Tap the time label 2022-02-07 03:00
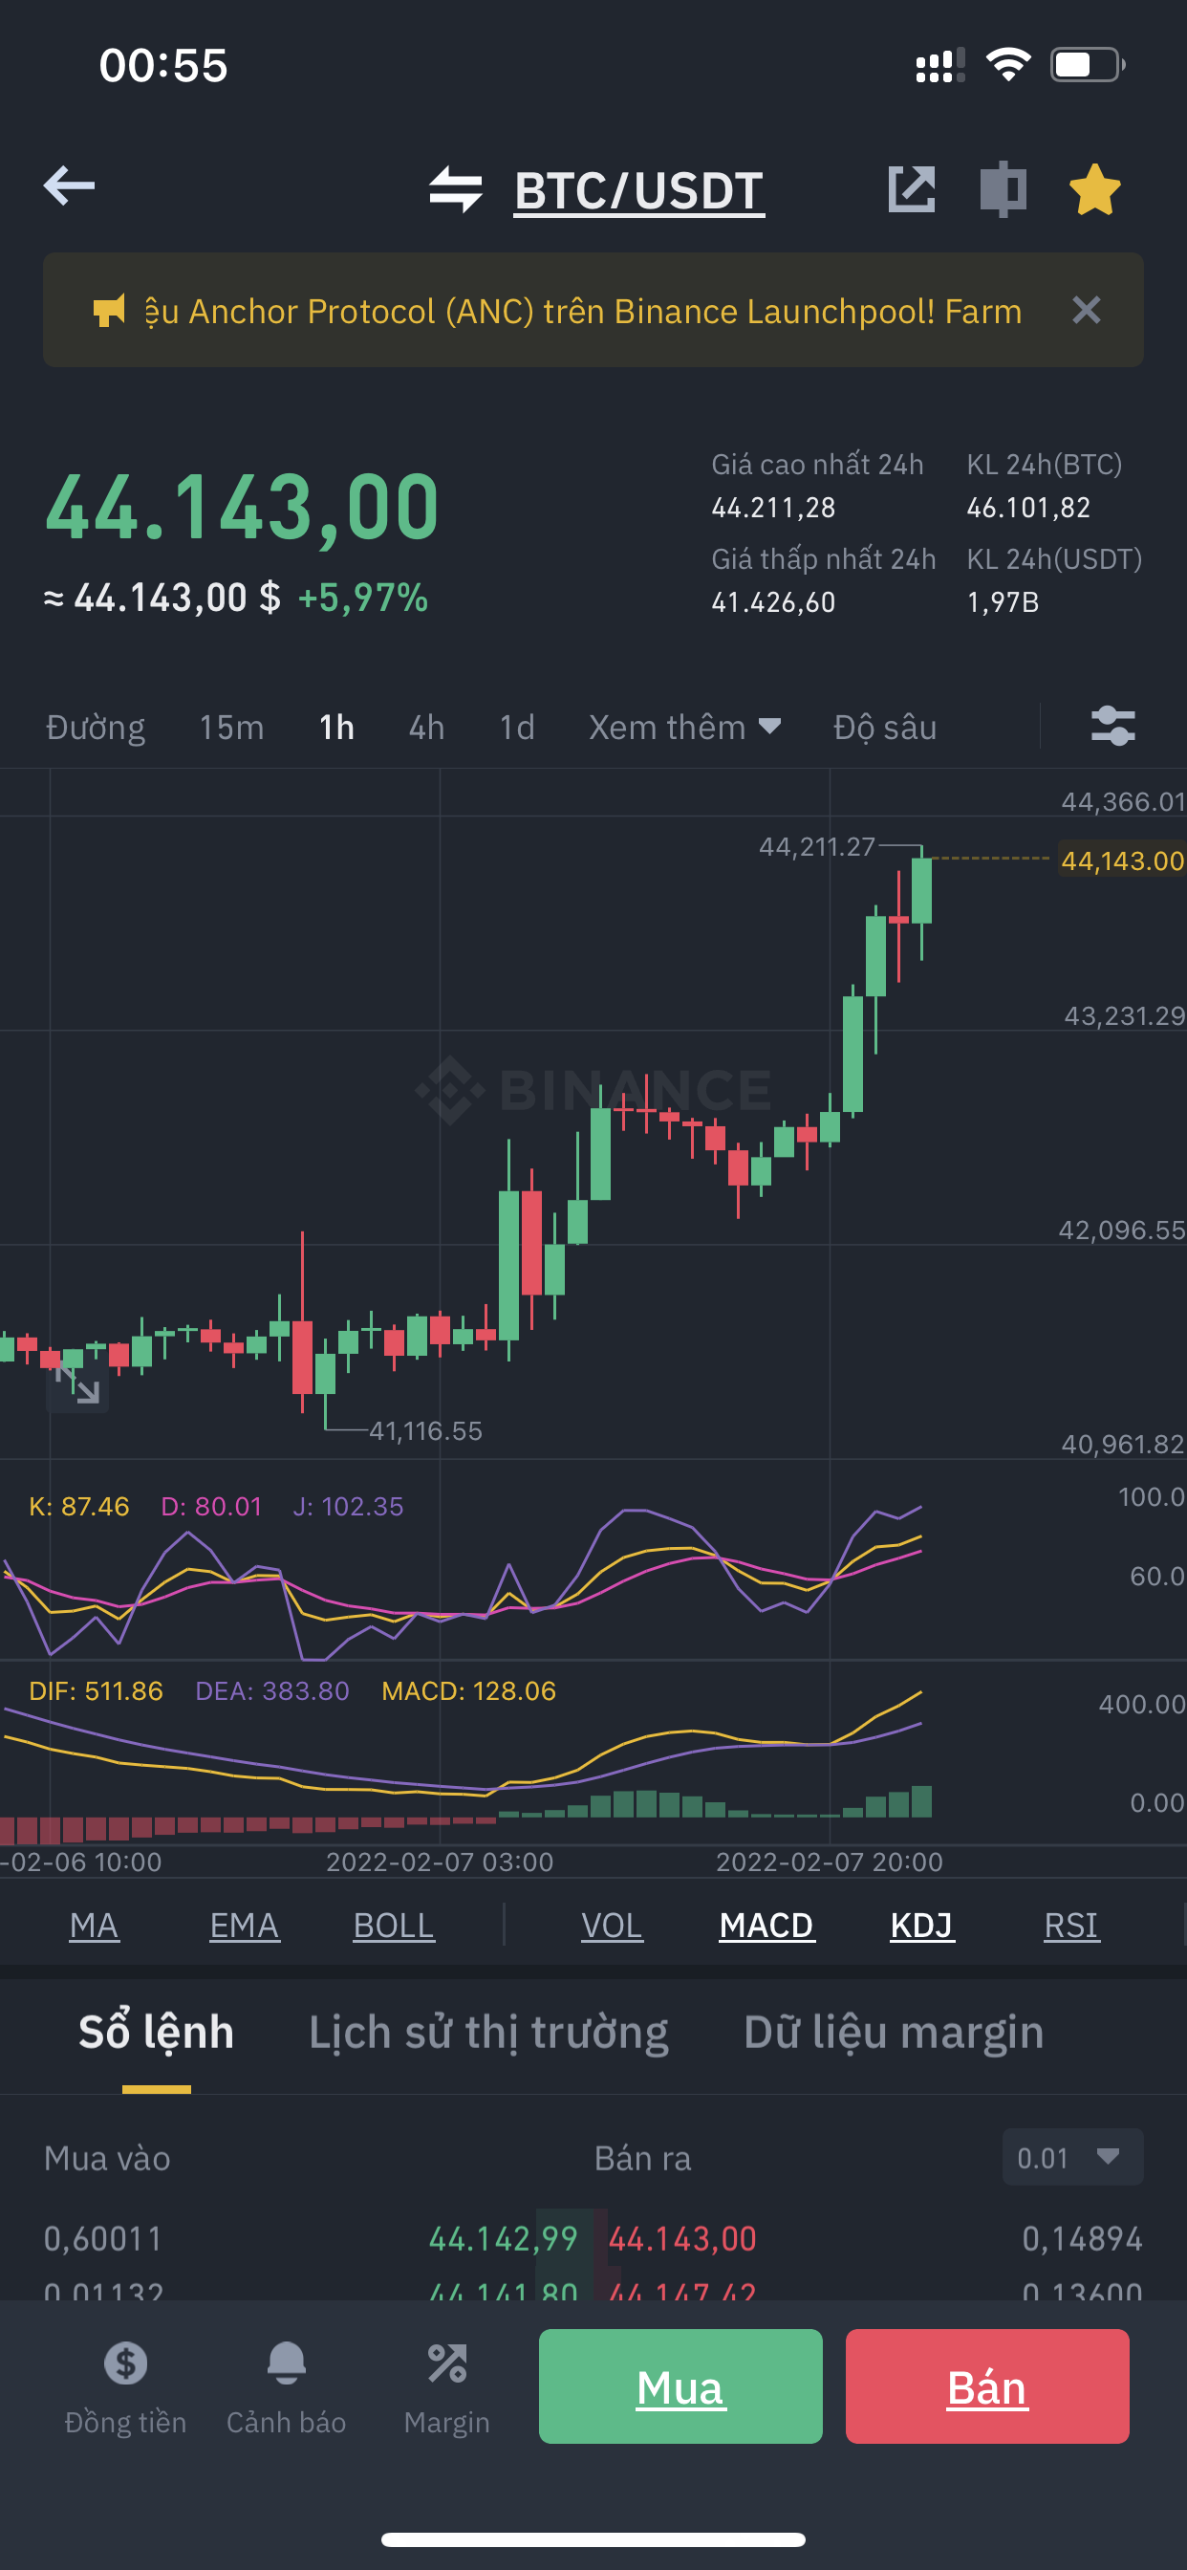 pos(440,1862)
